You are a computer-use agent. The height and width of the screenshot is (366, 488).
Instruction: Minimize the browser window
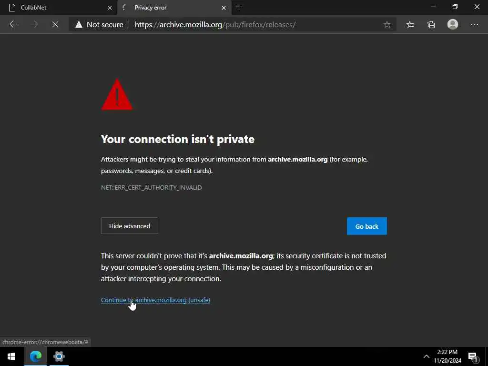[x=433, y=7]
